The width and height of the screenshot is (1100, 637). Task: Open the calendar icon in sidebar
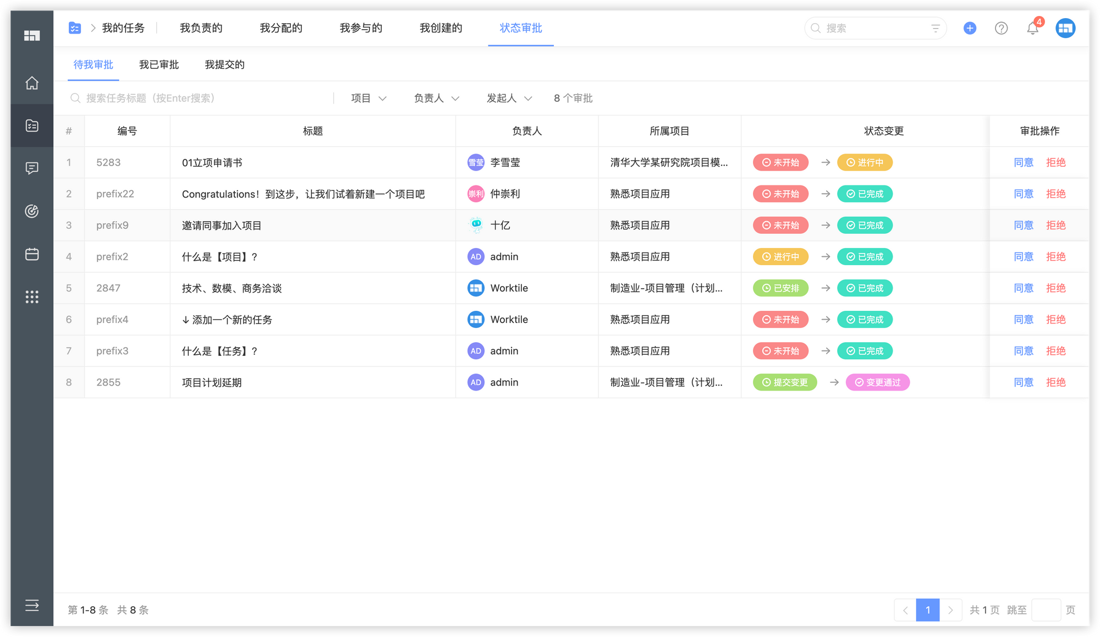click(x=32, y=254)
